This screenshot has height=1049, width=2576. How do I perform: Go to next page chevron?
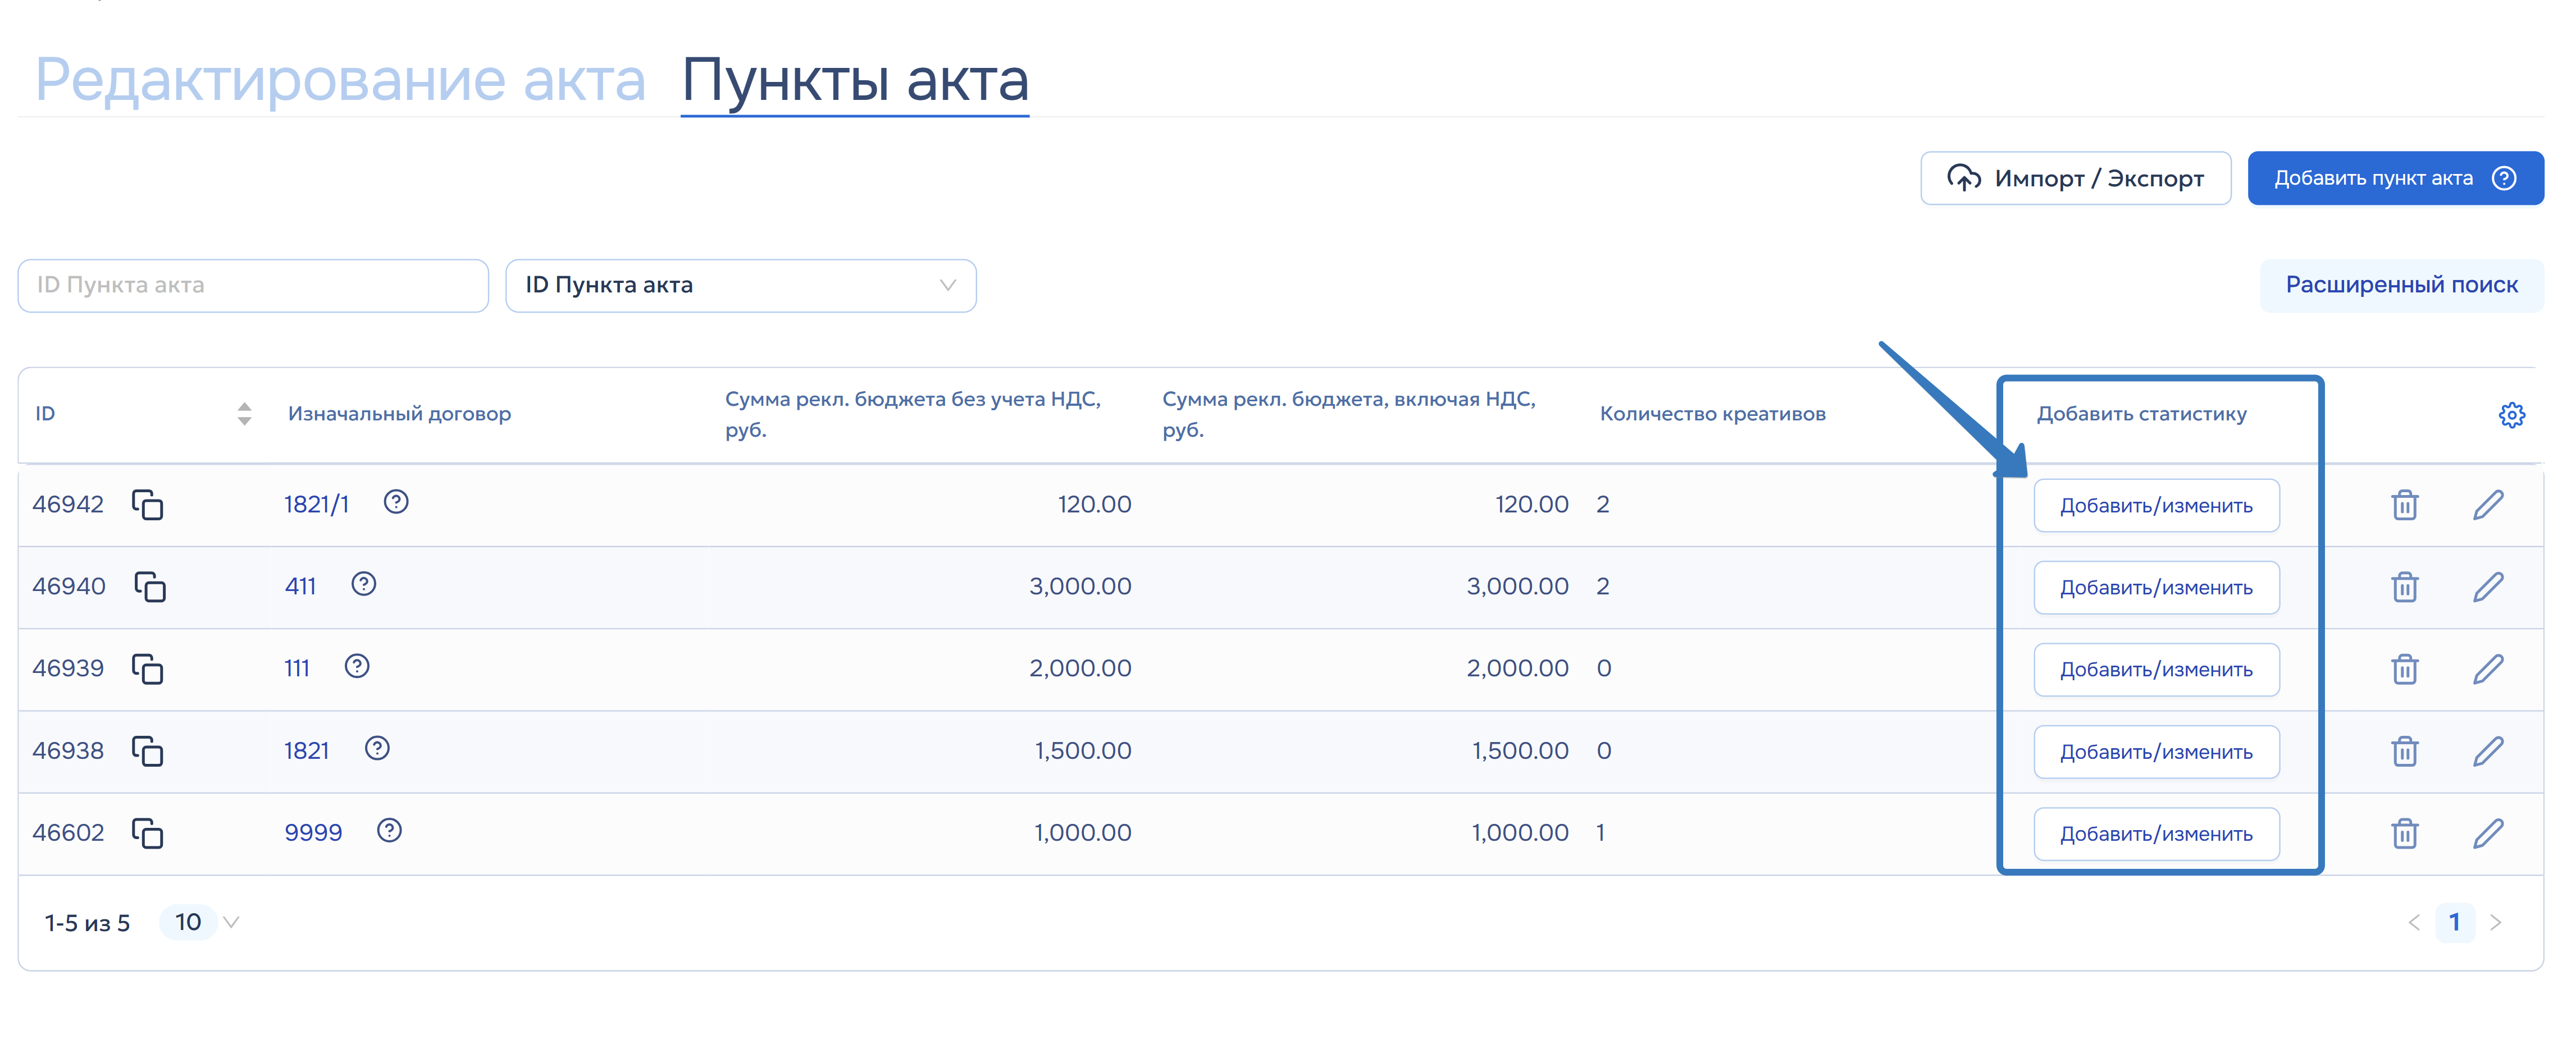coord(2495,922)
